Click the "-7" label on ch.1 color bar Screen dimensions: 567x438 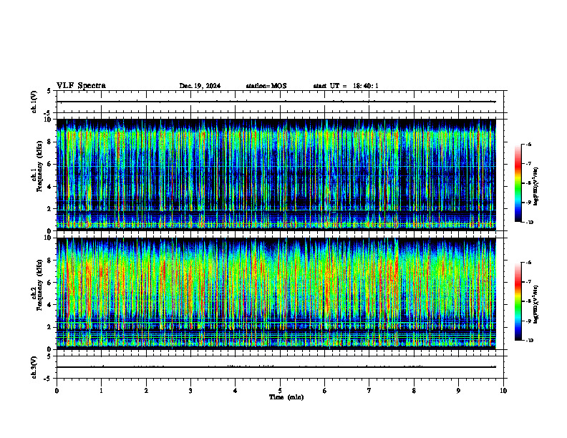(x=528, y=164)
